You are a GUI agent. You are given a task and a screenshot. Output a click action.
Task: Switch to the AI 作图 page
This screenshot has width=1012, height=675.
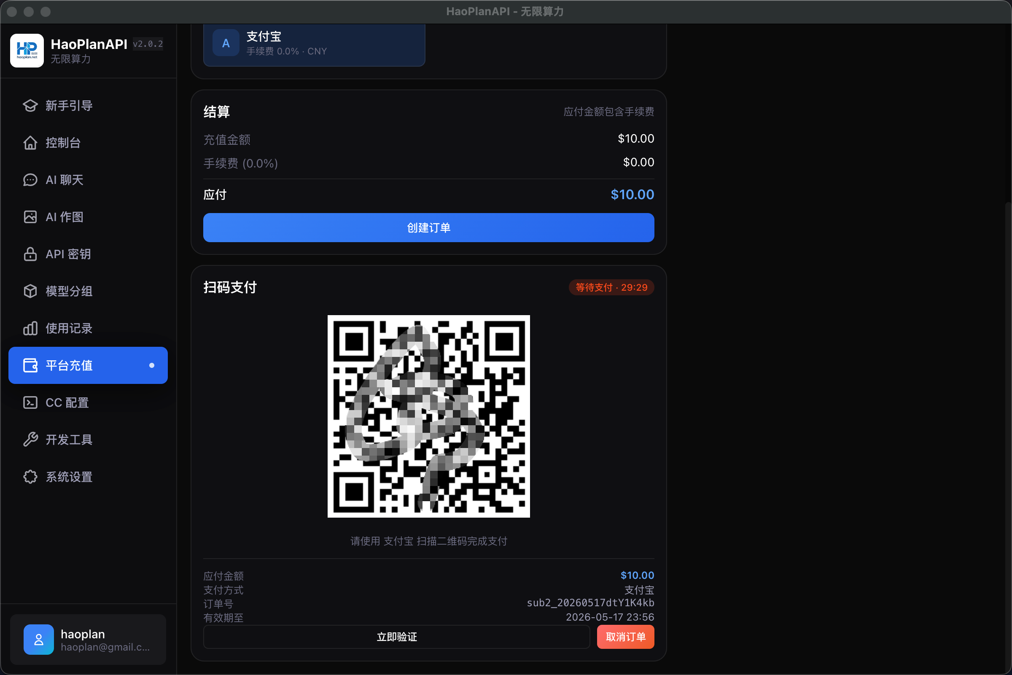click(x=88, y=217)
